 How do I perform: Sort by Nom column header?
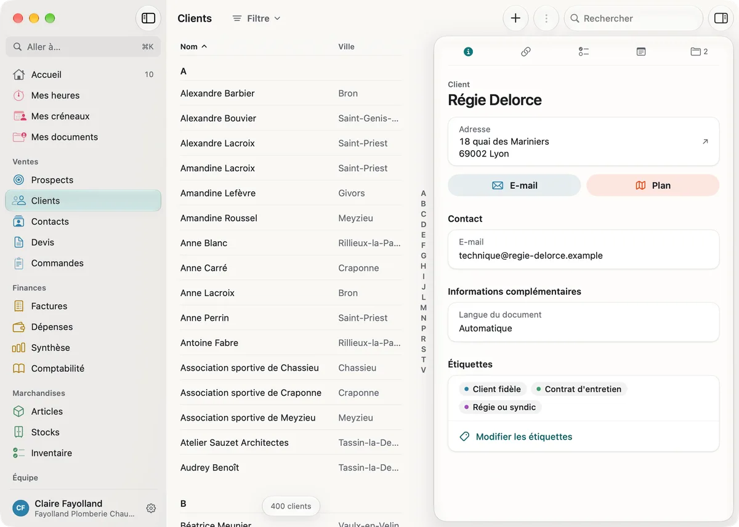[x=193, y=47]
